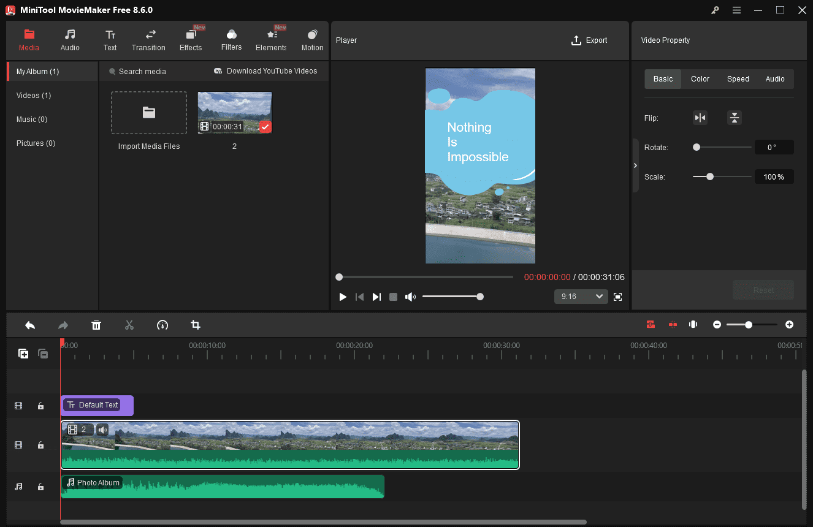The image size is (813, 527).
Task: Click the Export button in the Player panel
Action: 589,40
